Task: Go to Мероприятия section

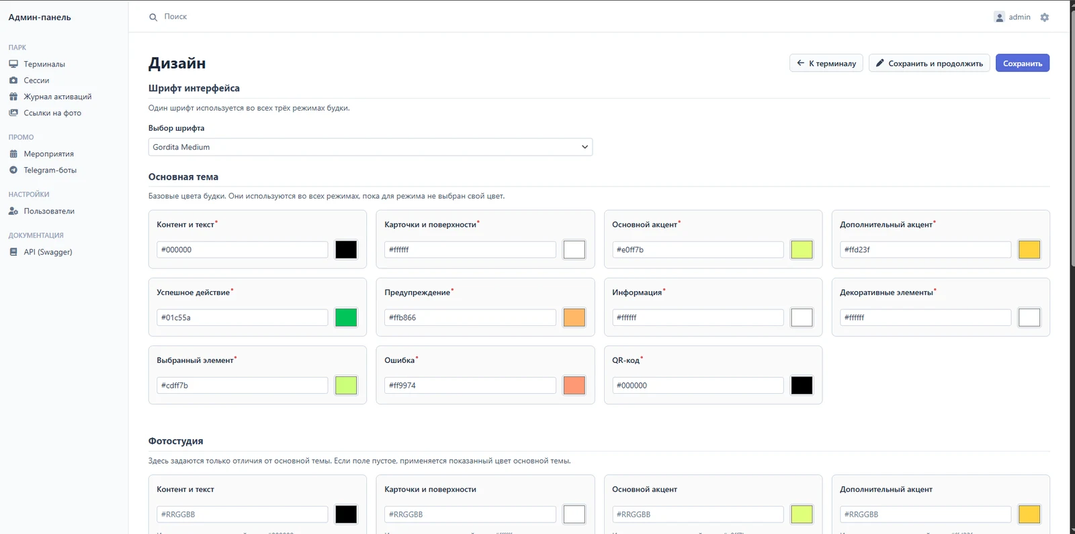Action: [49, 154]
